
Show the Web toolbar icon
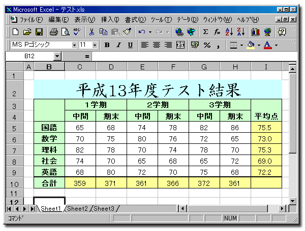191,32
